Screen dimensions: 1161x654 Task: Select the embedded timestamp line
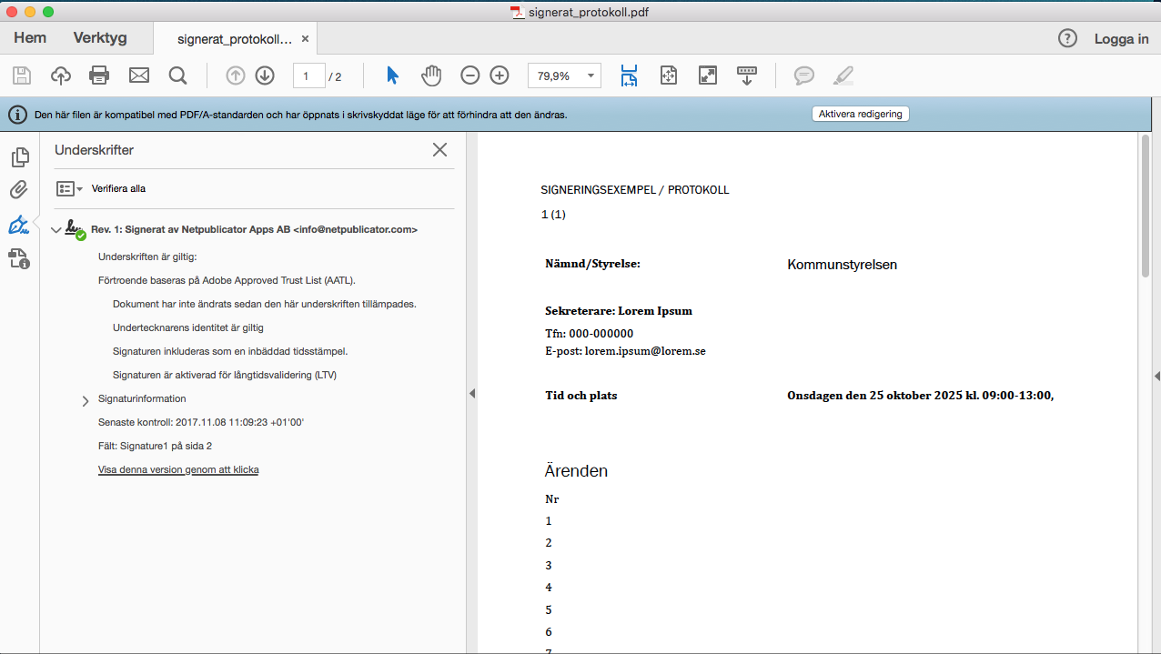pyautogui.click(x=230, y=351)
